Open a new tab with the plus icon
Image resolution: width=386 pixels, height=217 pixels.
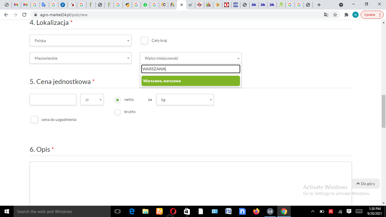click(319, 5)
